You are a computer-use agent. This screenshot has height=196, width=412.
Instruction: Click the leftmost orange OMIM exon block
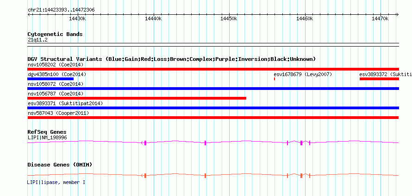(145, 176)
